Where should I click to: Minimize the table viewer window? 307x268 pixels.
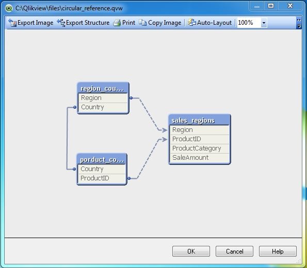coord(257,6)
